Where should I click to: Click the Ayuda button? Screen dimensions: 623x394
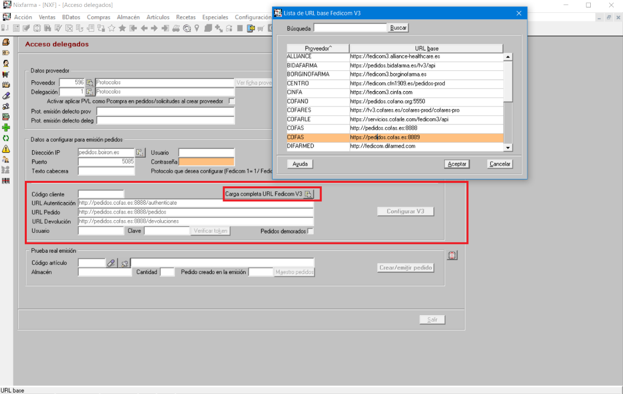click(300, 164)
